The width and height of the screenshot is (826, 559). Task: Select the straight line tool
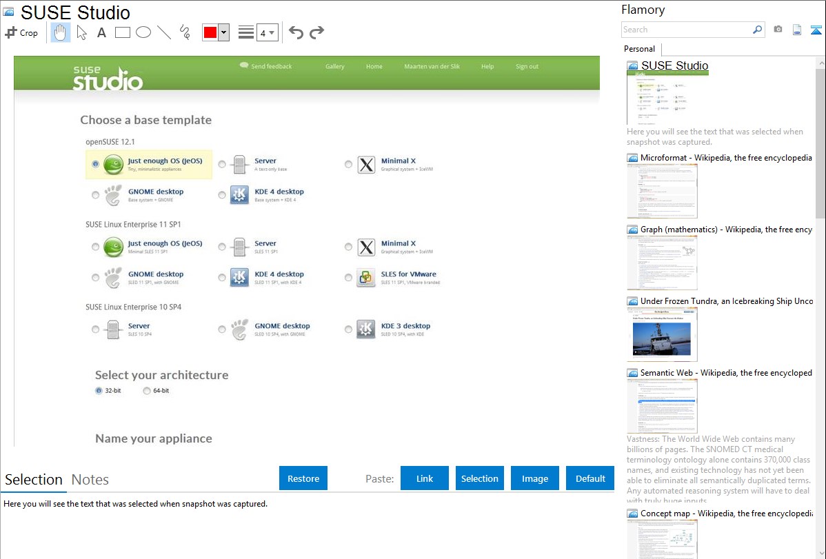(x=164, y=32)
